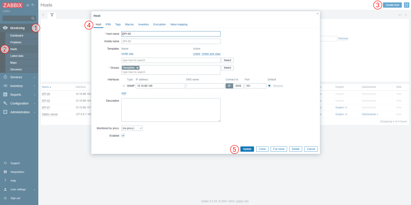
Task: Open Support from the headset icon
Action: pyautogui.click(x=5, y=163)
